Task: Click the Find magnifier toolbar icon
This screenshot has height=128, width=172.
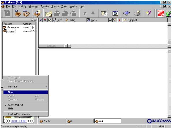Action: 115,14
